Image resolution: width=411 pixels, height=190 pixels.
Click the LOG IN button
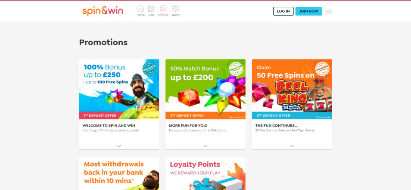[283, 11]
